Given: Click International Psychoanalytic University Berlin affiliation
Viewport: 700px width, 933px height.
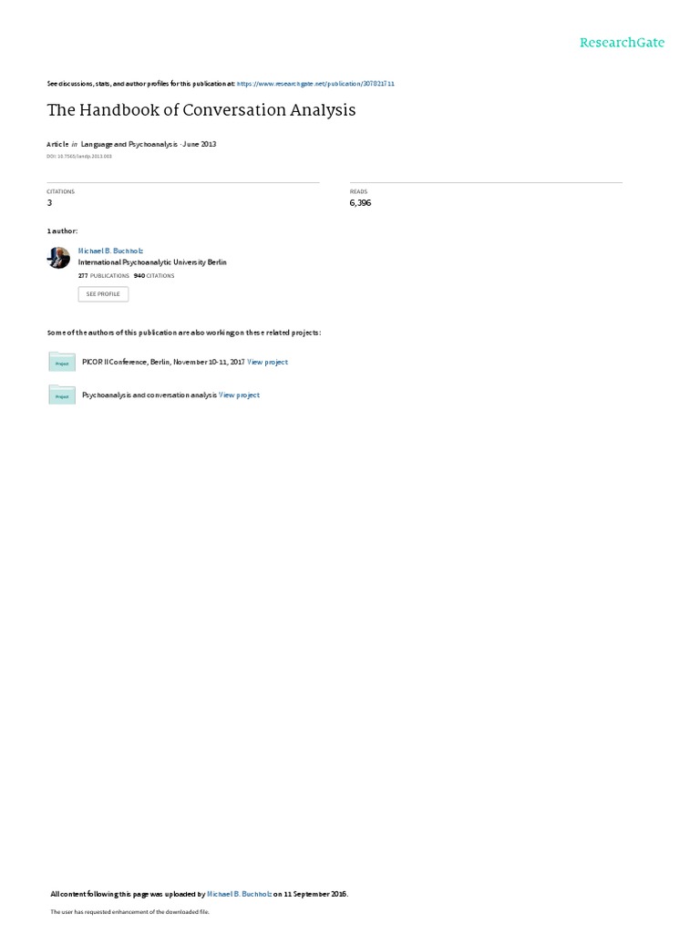Looking at the screenshot, I should coord(152,262).
